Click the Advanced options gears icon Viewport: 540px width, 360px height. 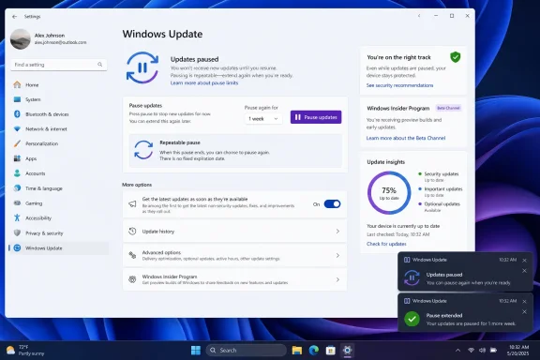132,255
